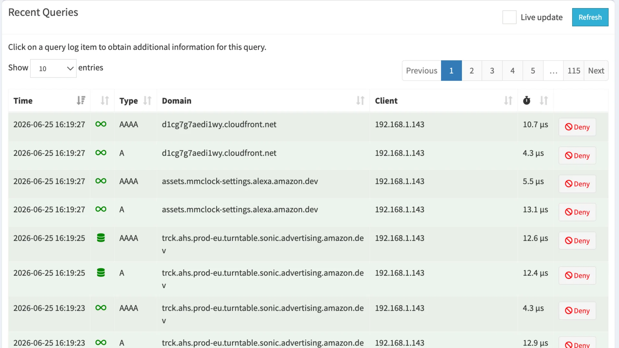Deny cloudfront.net AAAA query with 10.7 µs reply
This screenshot has height=348, width=619.
(577, 127)
